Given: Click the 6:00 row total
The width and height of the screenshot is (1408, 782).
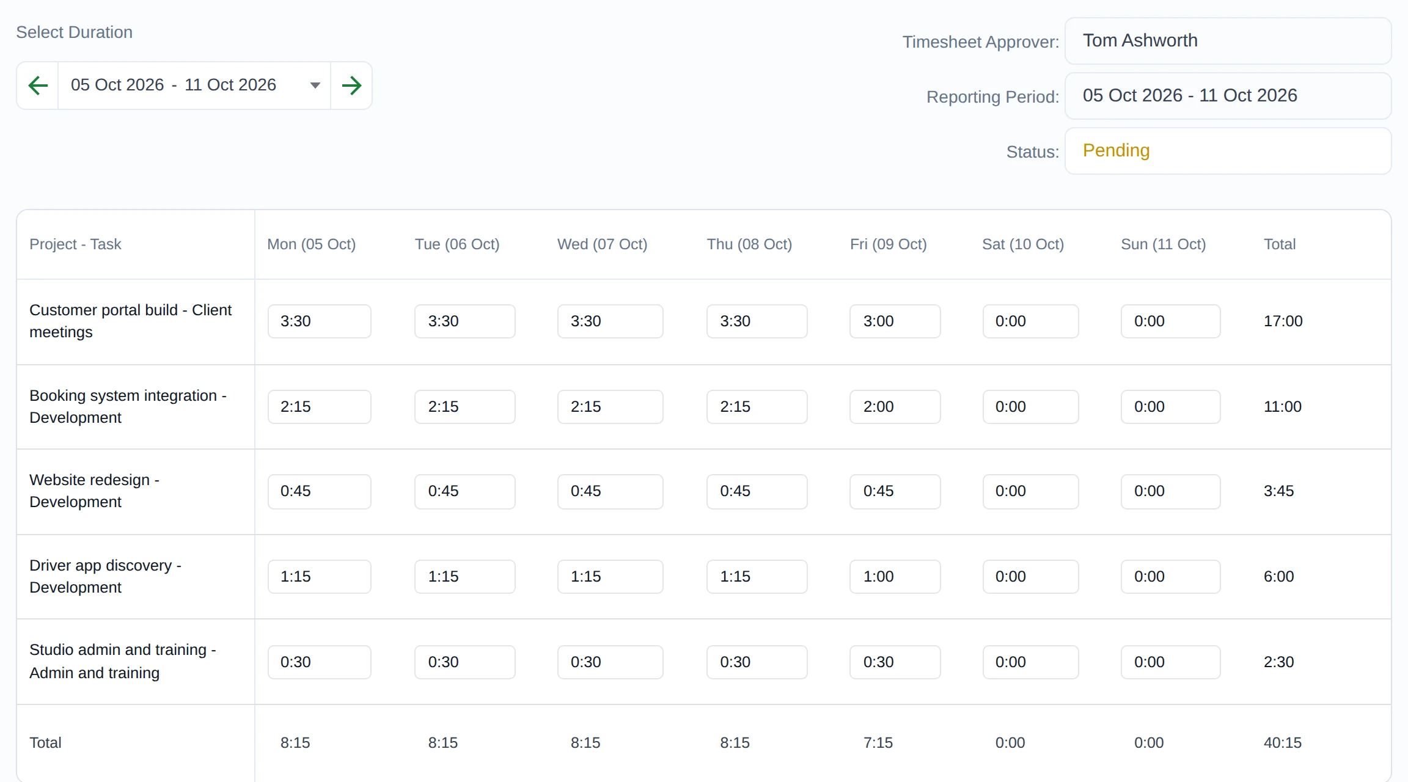Looking at the screenshot, I should (x=1279, y=577).
